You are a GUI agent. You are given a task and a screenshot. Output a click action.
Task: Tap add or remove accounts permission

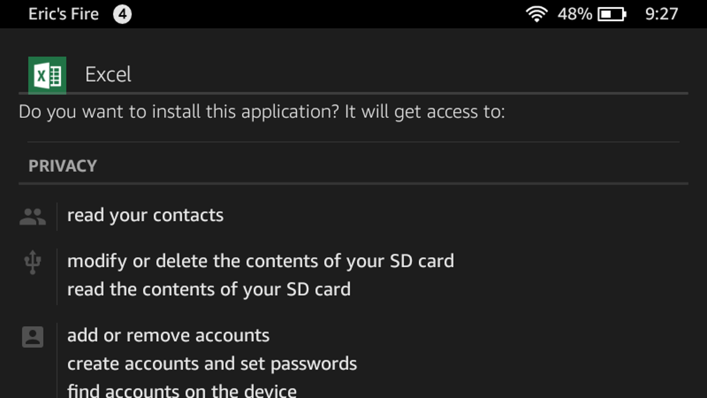[169, 335]
